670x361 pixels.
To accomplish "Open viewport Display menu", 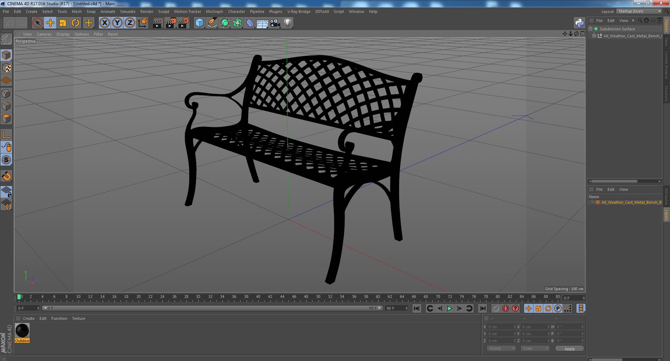I will coord(63,34).
